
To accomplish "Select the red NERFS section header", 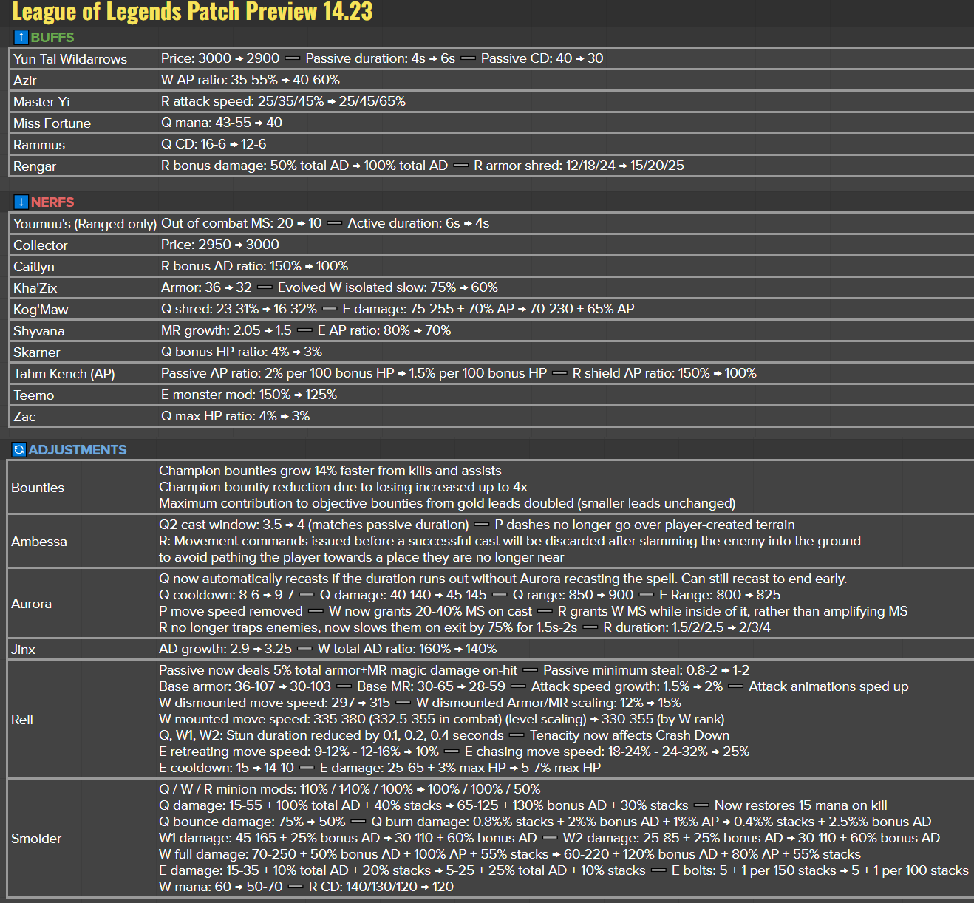I will (x=52, y=202).
